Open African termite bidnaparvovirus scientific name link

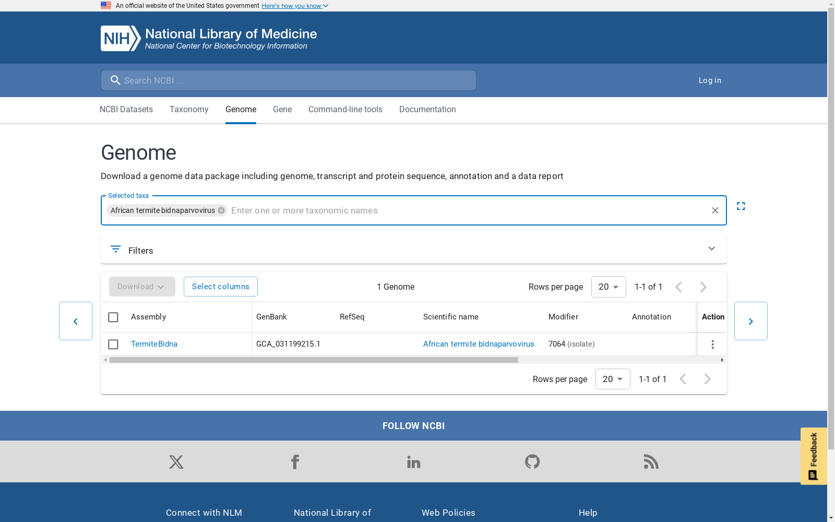pyautogui.click(x=479, y=344)
